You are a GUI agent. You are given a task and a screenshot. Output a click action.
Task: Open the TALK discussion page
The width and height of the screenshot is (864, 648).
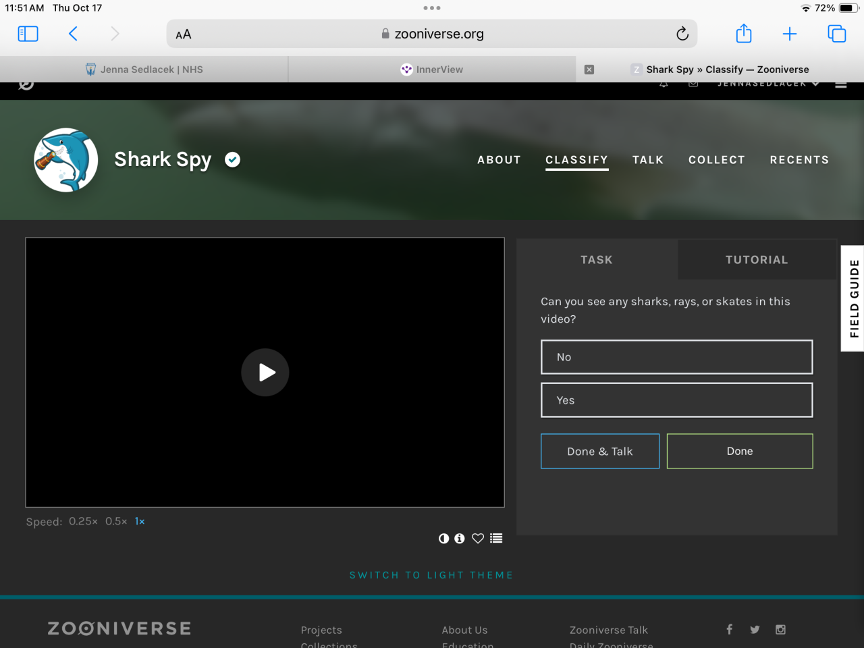click(648, 160)
